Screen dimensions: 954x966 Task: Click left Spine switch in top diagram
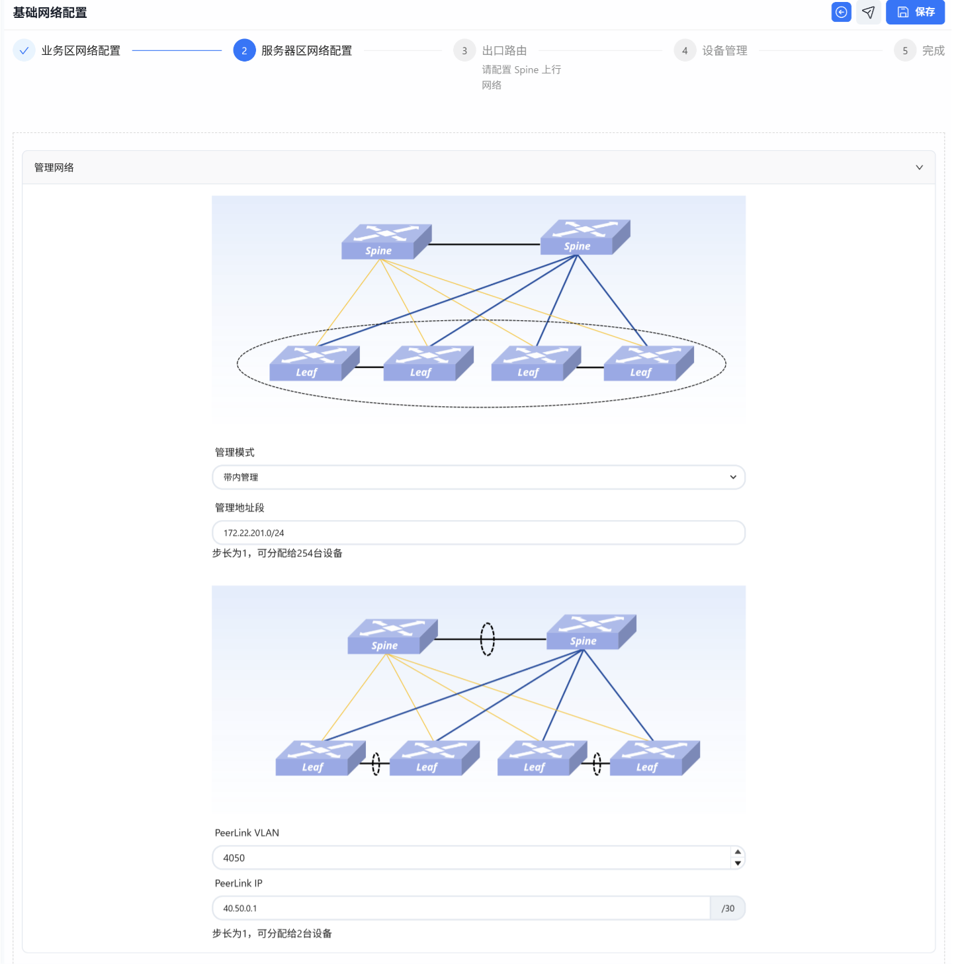(x=386, y=241)
